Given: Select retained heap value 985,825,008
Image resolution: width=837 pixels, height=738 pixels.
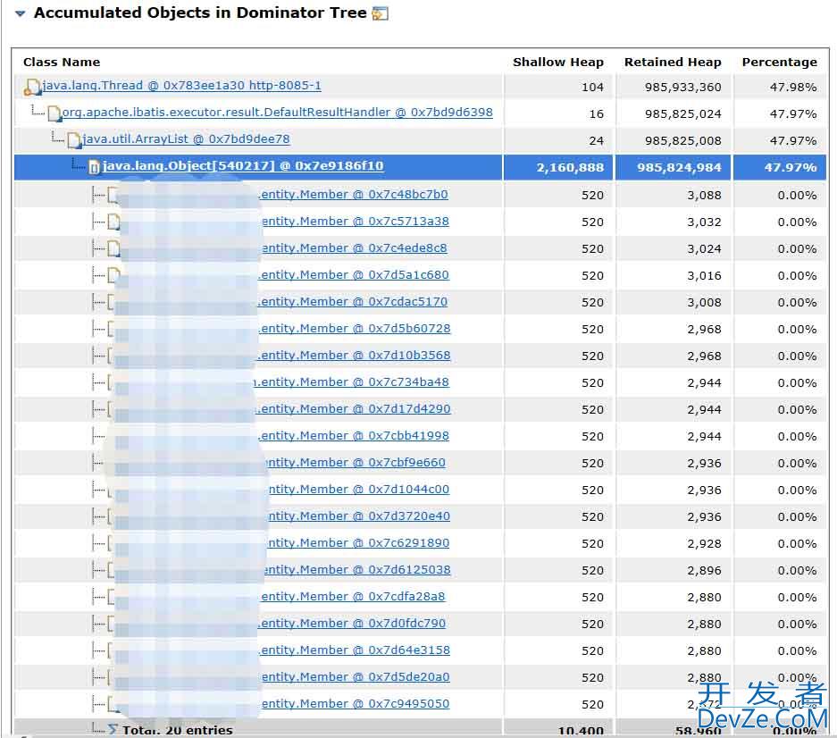Looking at the screenshot, I should [x=682, y=140].
